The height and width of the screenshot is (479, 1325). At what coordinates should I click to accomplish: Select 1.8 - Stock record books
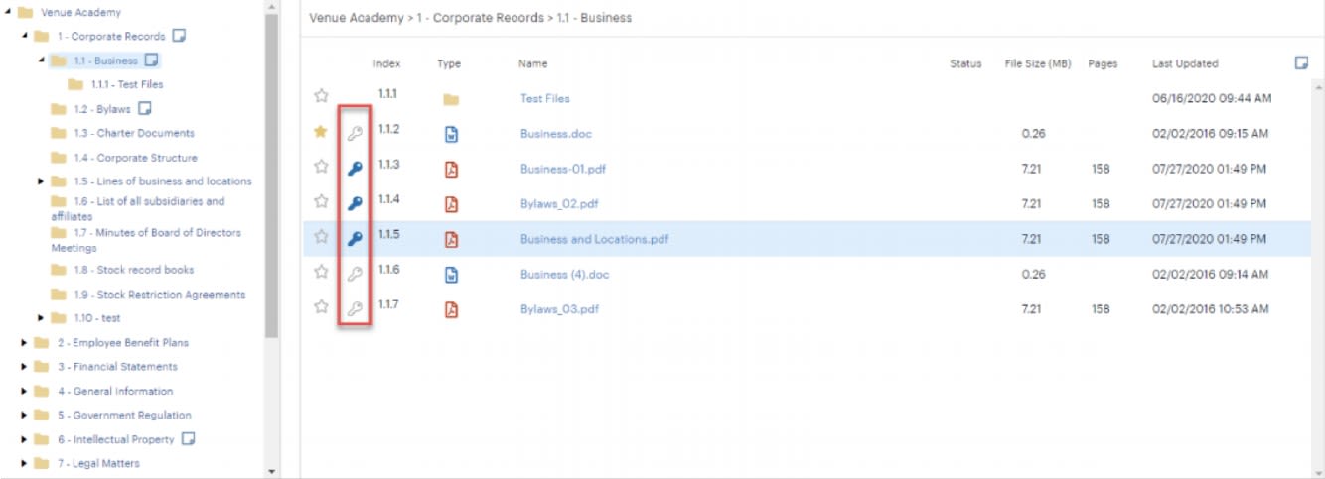coord(134,270)
